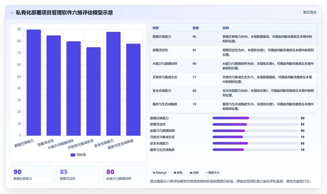This screenshot has height=194, width=327.
Task: Click the 服务与生态成熟度 progress bar
Action: (255, 150)
